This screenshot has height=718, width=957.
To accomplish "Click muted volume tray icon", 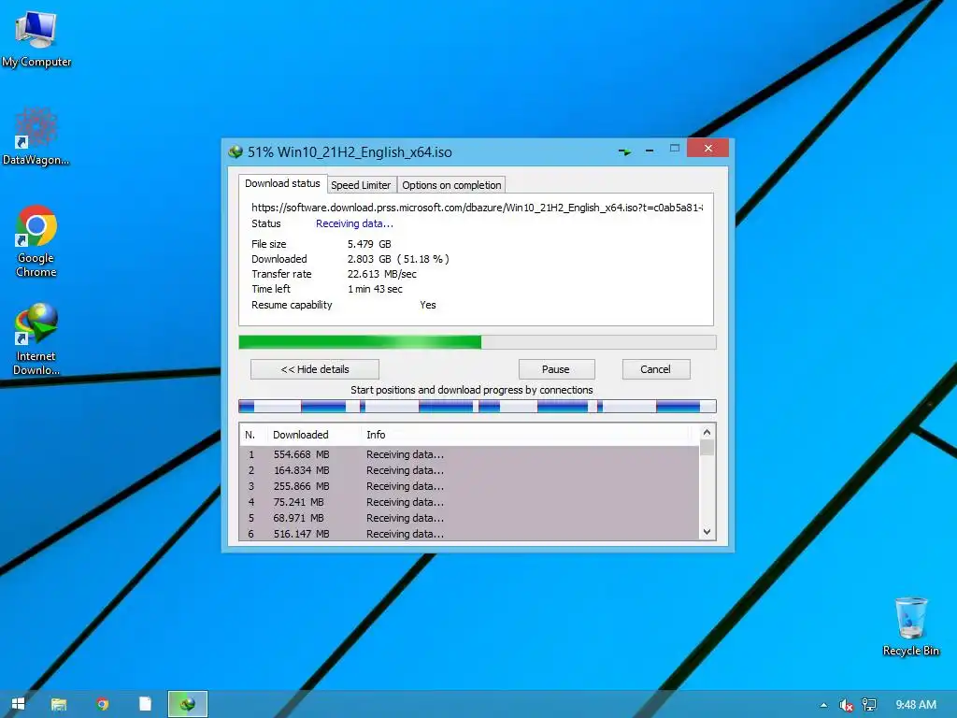I will 846,705.
